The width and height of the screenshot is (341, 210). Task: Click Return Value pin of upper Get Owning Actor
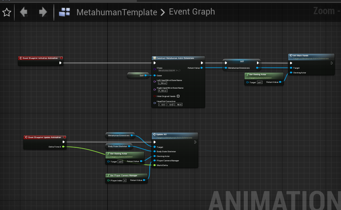point(280,82)
